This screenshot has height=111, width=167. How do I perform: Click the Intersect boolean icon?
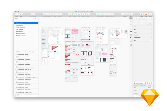coord(107,14)
